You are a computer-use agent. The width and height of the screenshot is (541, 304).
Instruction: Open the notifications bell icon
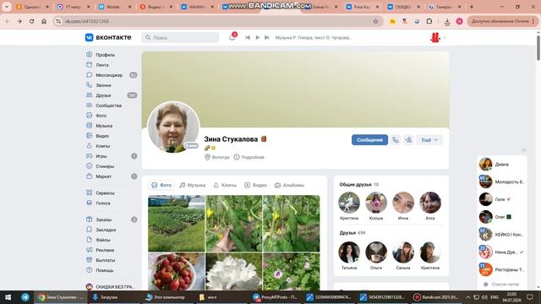click(232, 37)
